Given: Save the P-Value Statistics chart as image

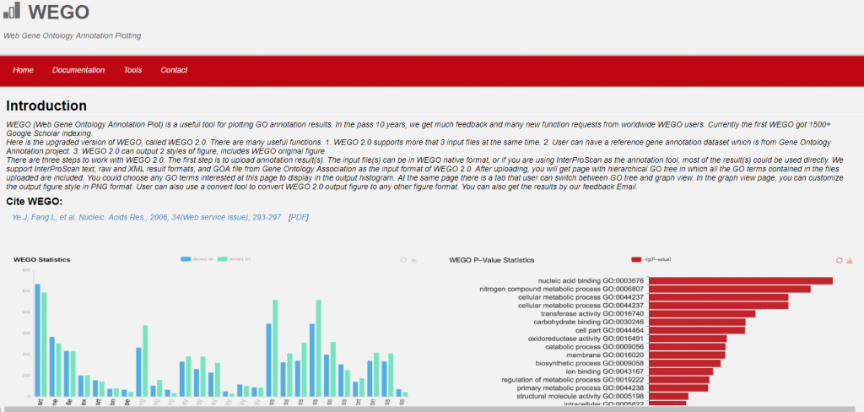Looking at the screenshot, I should coord(849,260).
